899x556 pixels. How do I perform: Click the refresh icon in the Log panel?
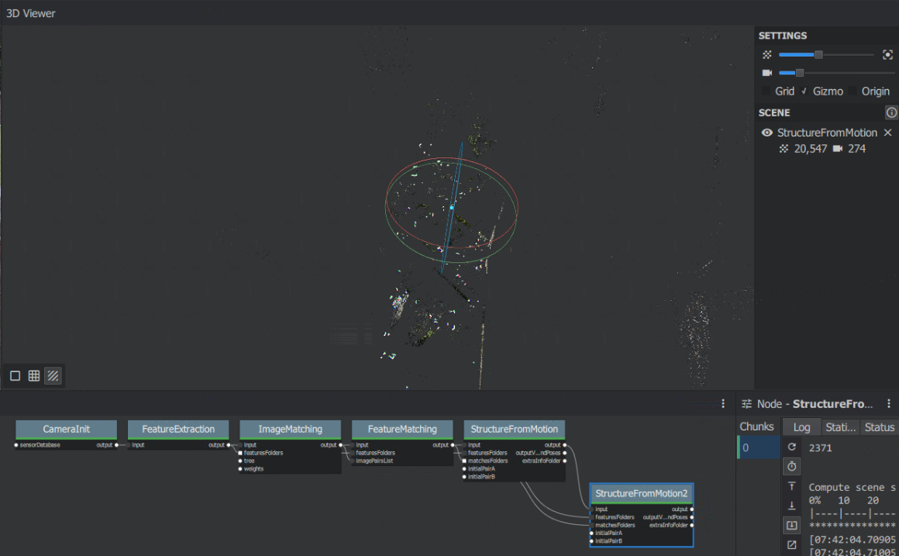point(791,447)
